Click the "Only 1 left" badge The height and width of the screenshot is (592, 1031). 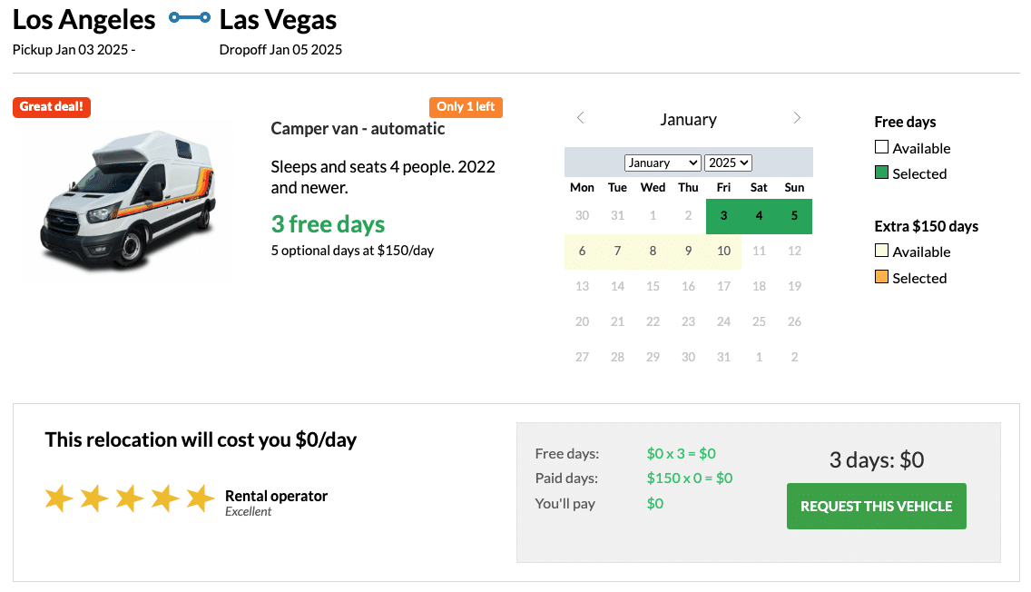click(466, 106)
